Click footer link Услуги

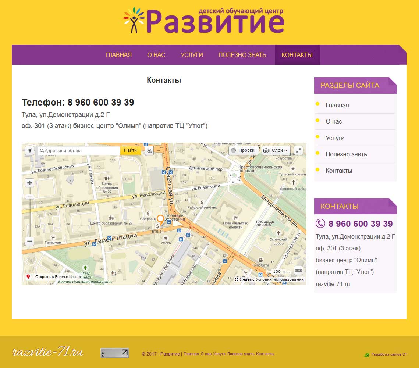point(219,354)
